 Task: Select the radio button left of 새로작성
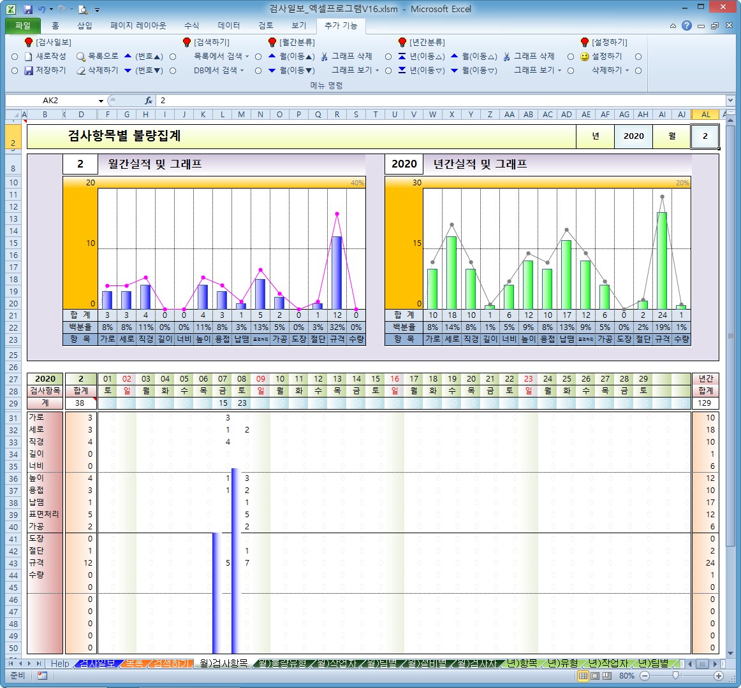tap(15, 57)
